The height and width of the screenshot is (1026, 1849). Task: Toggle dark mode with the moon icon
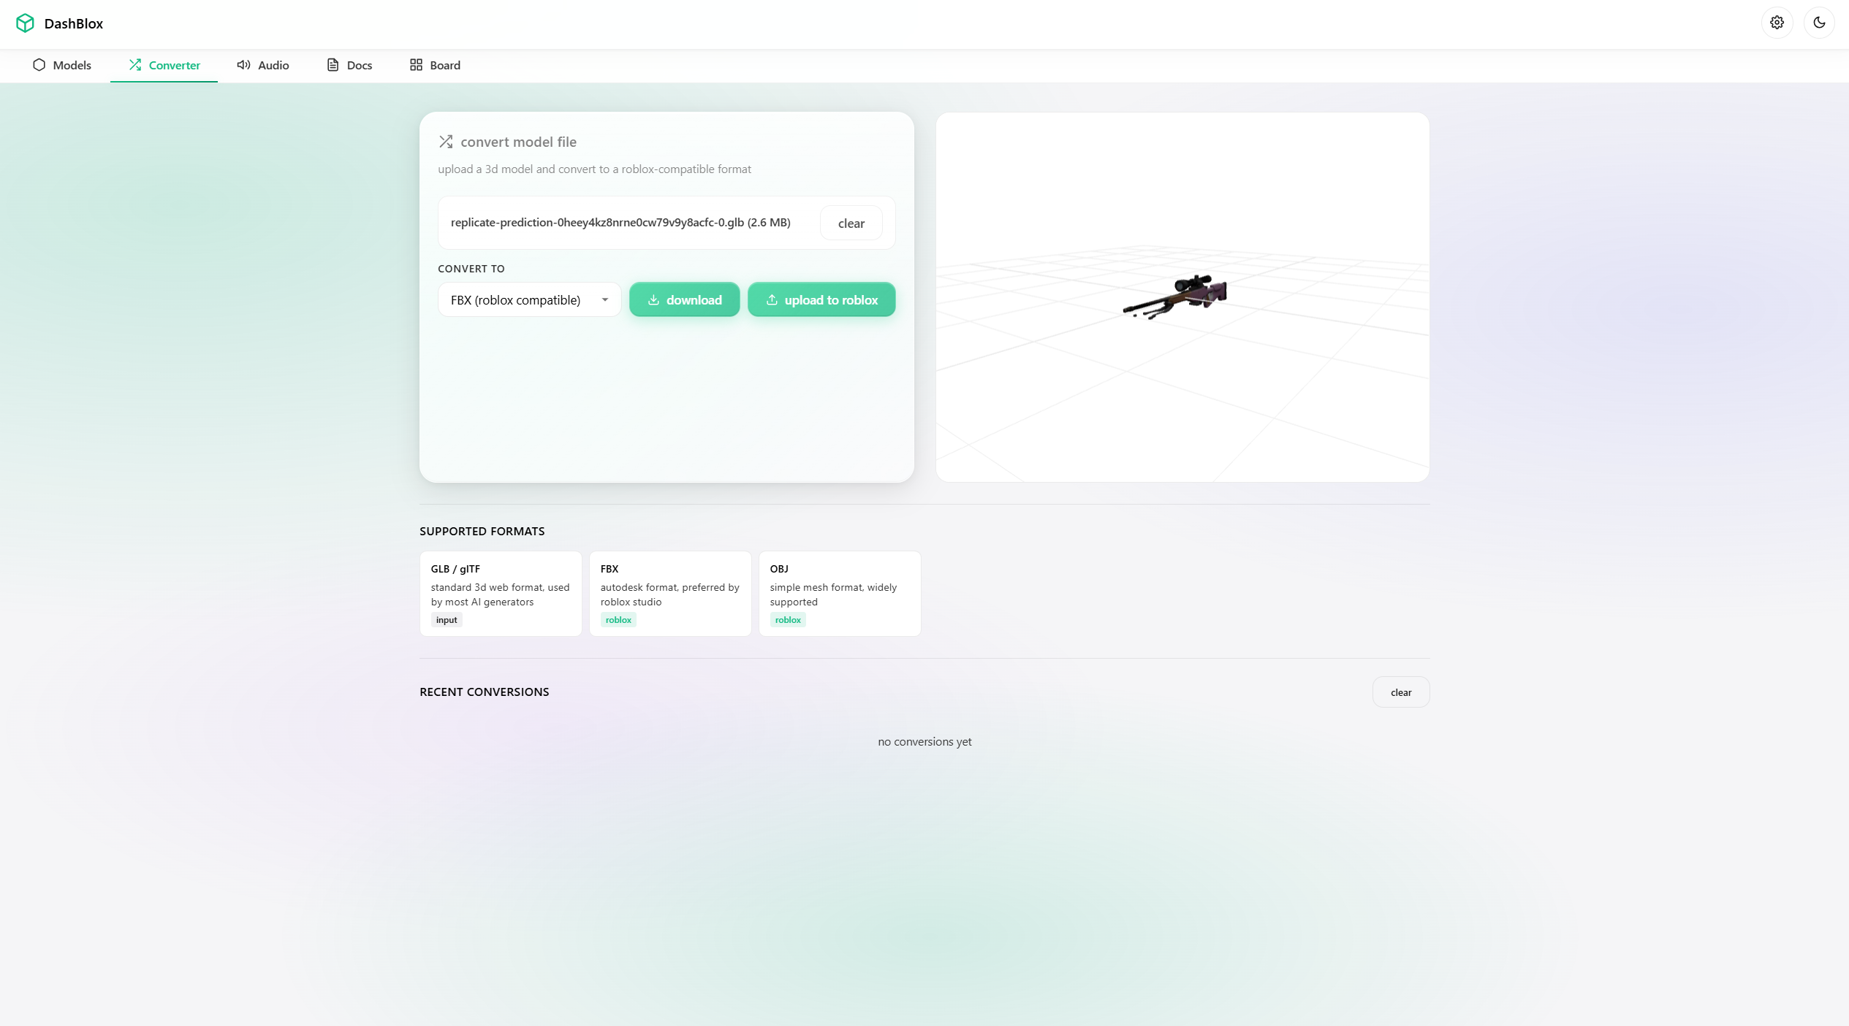(1819, 23)
